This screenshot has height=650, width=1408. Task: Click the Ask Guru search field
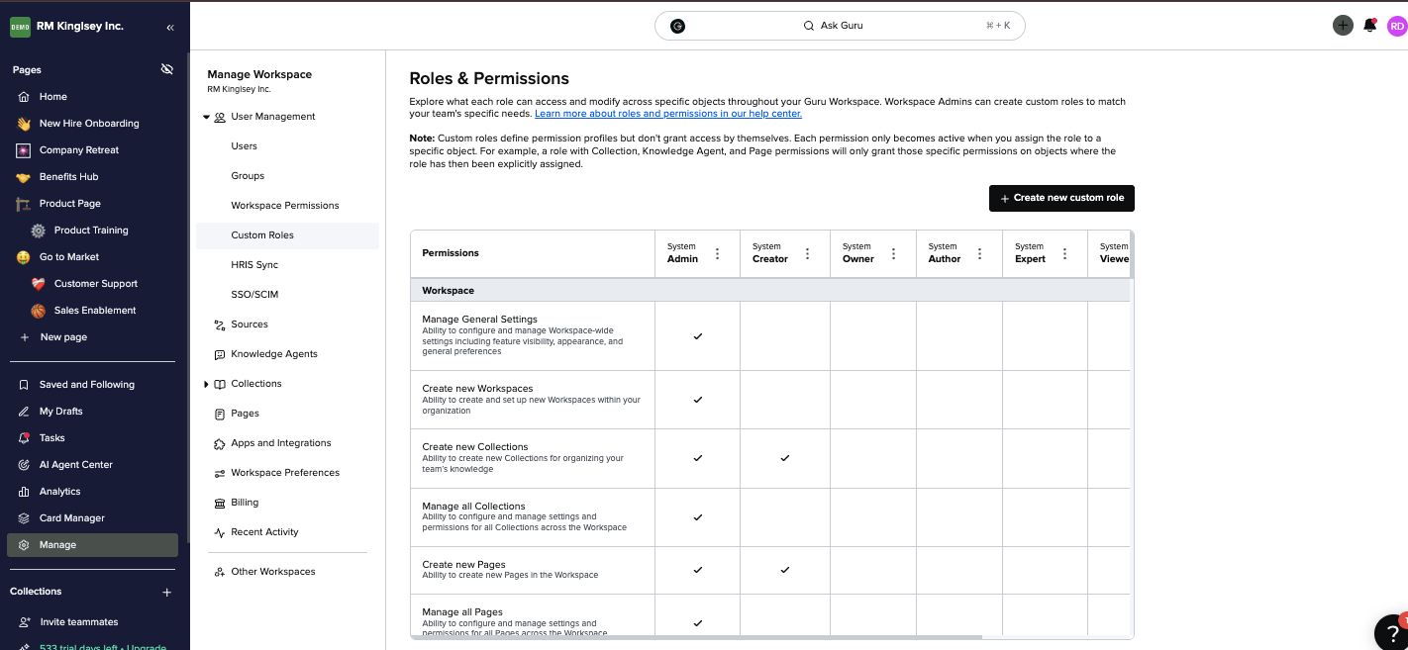pyautogui.click(x=840, y=26)
